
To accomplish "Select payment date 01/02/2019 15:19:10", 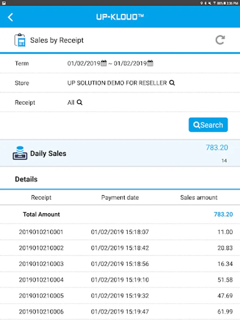I will pyautogui.click(x=120, y=280).
